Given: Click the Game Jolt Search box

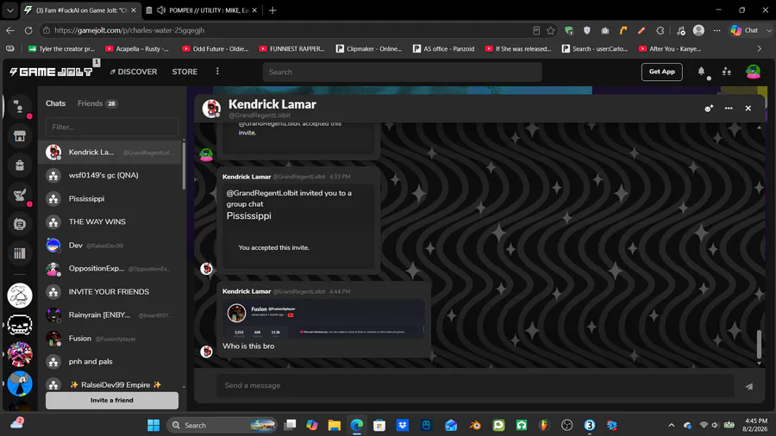Looking at the screenshot, I should click(x=403, y=72).
